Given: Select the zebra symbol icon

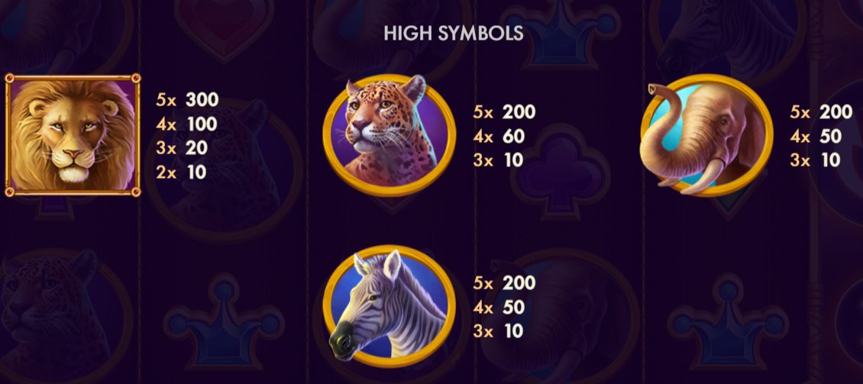Looking at the screenshot, I should click(x=389, y=306).
